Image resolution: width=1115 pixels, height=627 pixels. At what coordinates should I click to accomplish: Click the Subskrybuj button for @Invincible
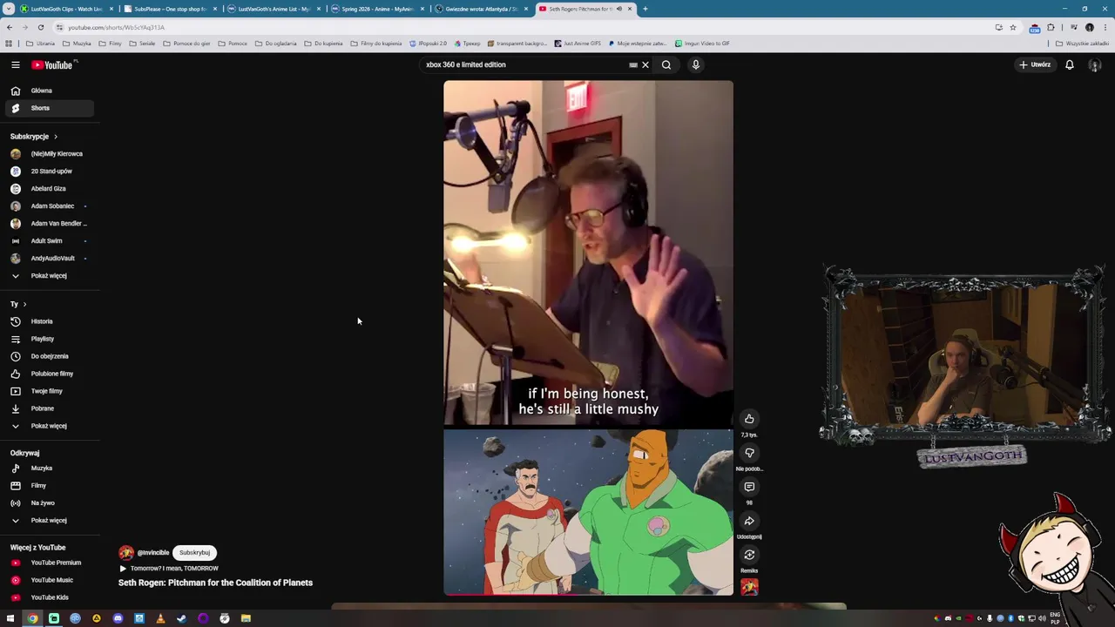coord(194,552)
